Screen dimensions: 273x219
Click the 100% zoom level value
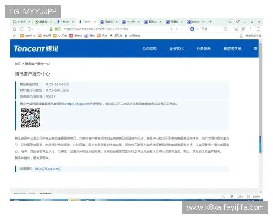[256, 197]
